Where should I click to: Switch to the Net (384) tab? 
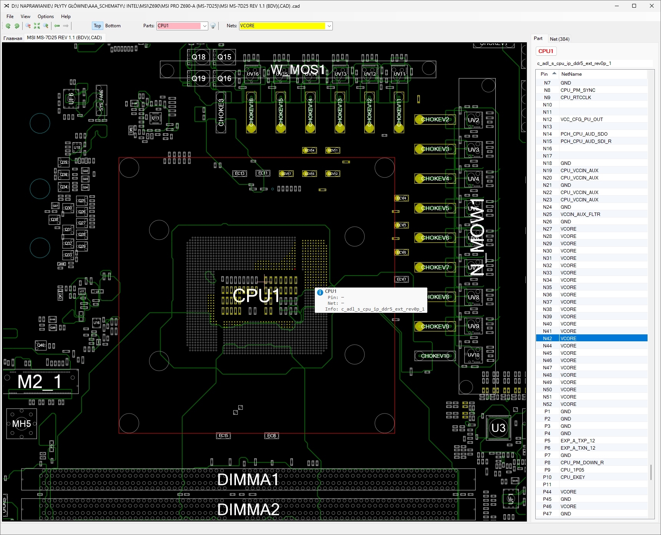point(560,39)
